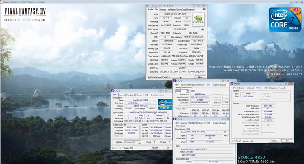Click Close button in GPU-Z
The image size is (304, 164).
coord(200,77)
